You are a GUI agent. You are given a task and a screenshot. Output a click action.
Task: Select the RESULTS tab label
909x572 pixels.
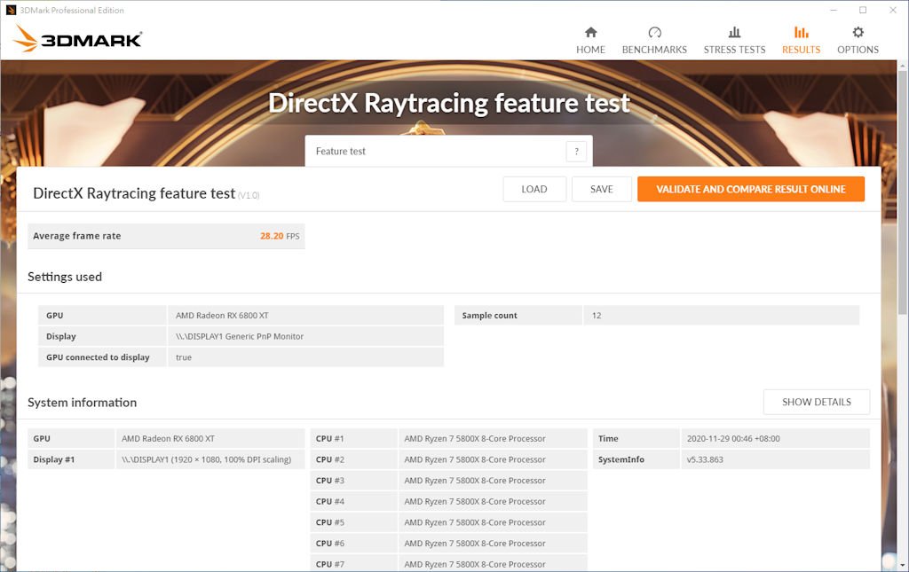802,50
